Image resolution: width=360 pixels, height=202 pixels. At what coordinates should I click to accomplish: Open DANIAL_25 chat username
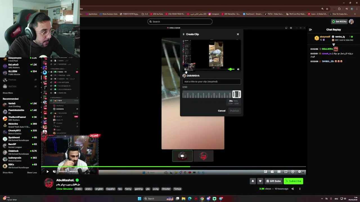328,61
